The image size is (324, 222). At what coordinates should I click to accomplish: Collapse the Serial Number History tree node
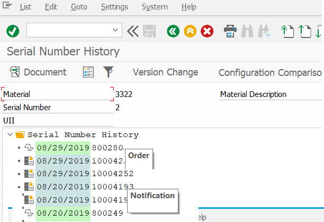(10, 134)
